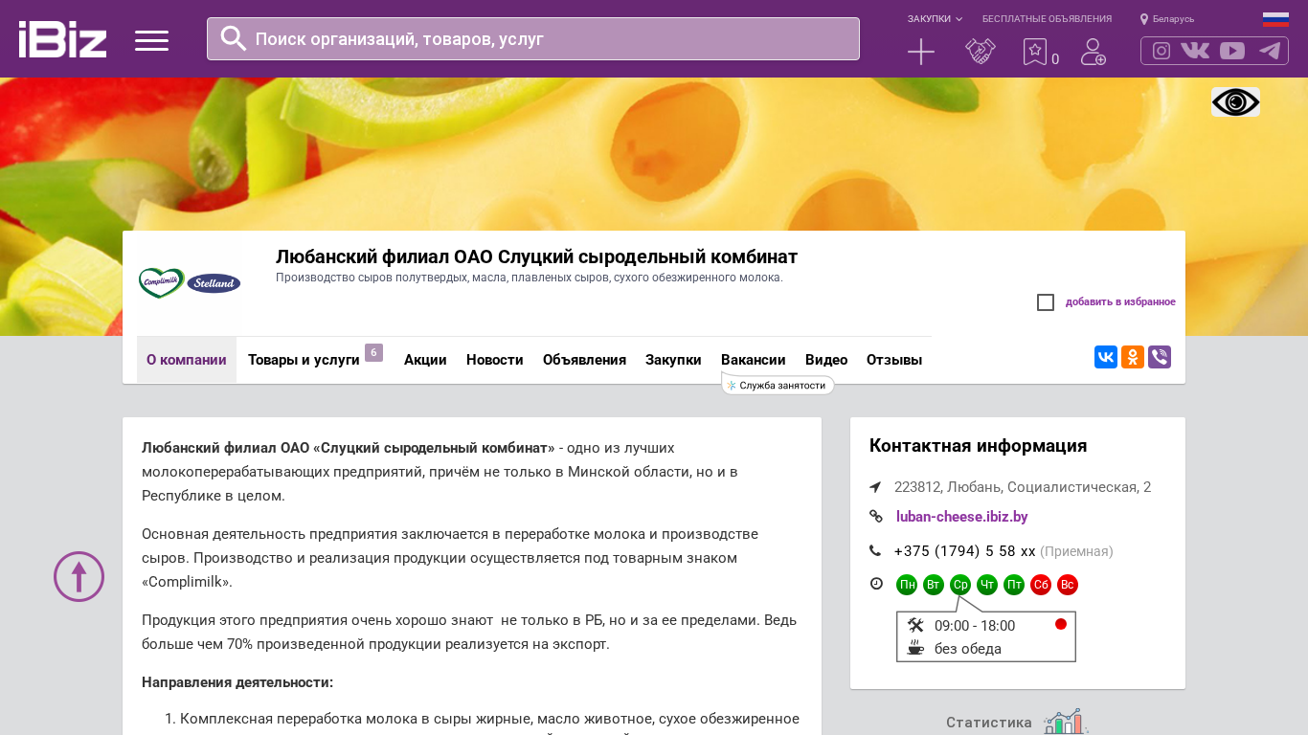The height and width of the screenshot is (735, 1308).
Task: Click the address location arrow icon
Action: tap(875, 487)
